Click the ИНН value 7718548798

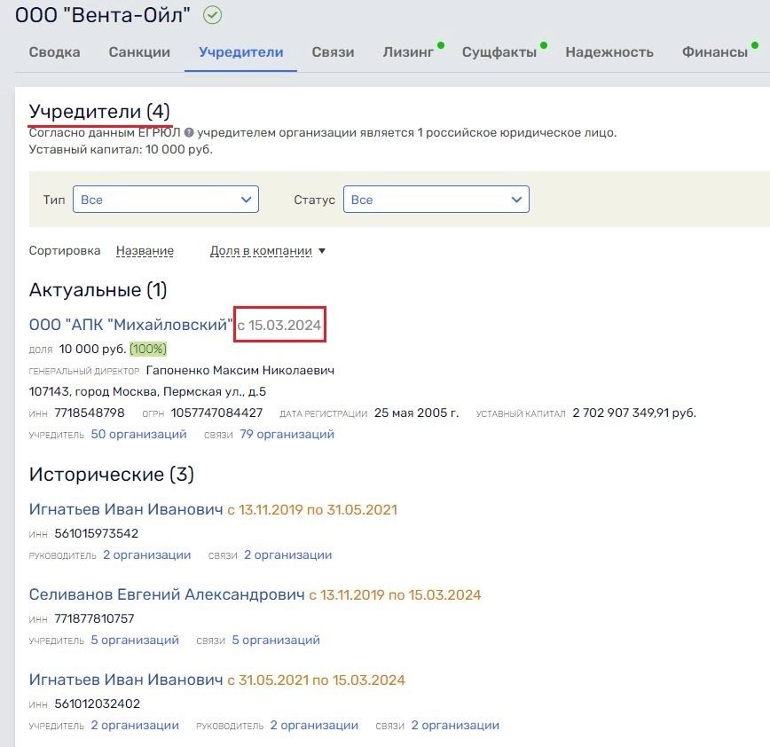90,413
